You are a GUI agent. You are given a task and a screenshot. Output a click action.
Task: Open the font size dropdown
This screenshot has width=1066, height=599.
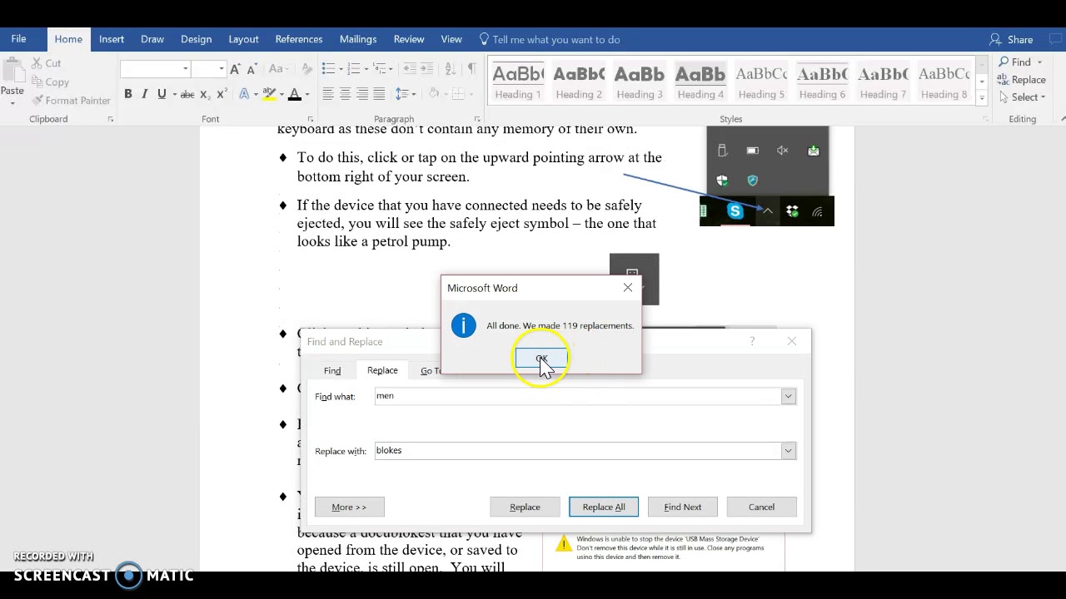(x=221, y=68)
